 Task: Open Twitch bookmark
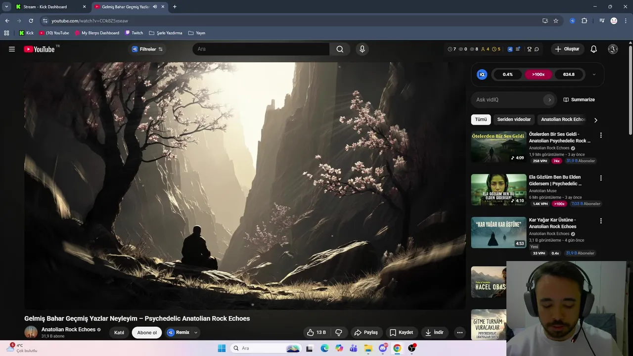pos(134,33)
